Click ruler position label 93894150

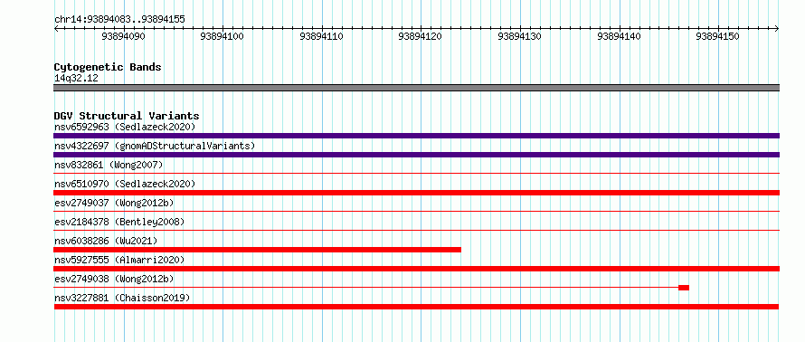coord(718,36)
